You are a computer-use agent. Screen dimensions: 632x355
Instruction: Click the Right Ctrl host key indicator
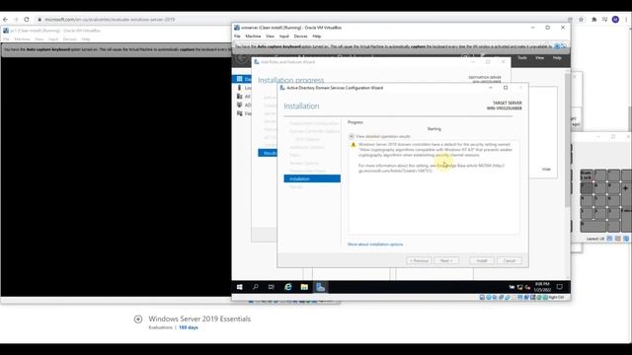(556, 297)
